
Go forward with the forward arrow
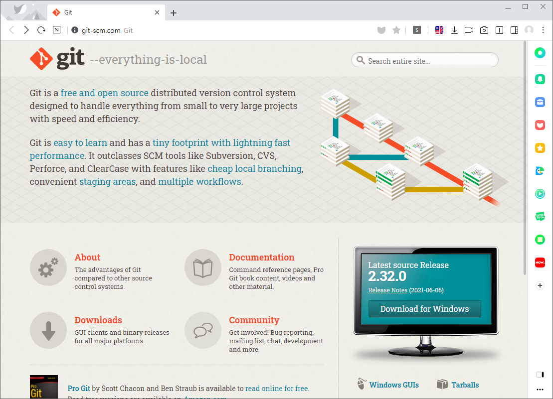pos(26,30)
